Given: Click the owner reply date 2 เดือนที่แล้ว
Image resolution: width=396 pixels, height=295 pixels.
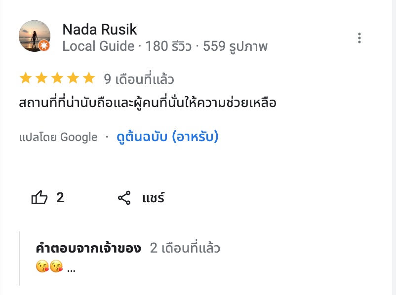Looking at the screenshot, I should coord(185,248).
